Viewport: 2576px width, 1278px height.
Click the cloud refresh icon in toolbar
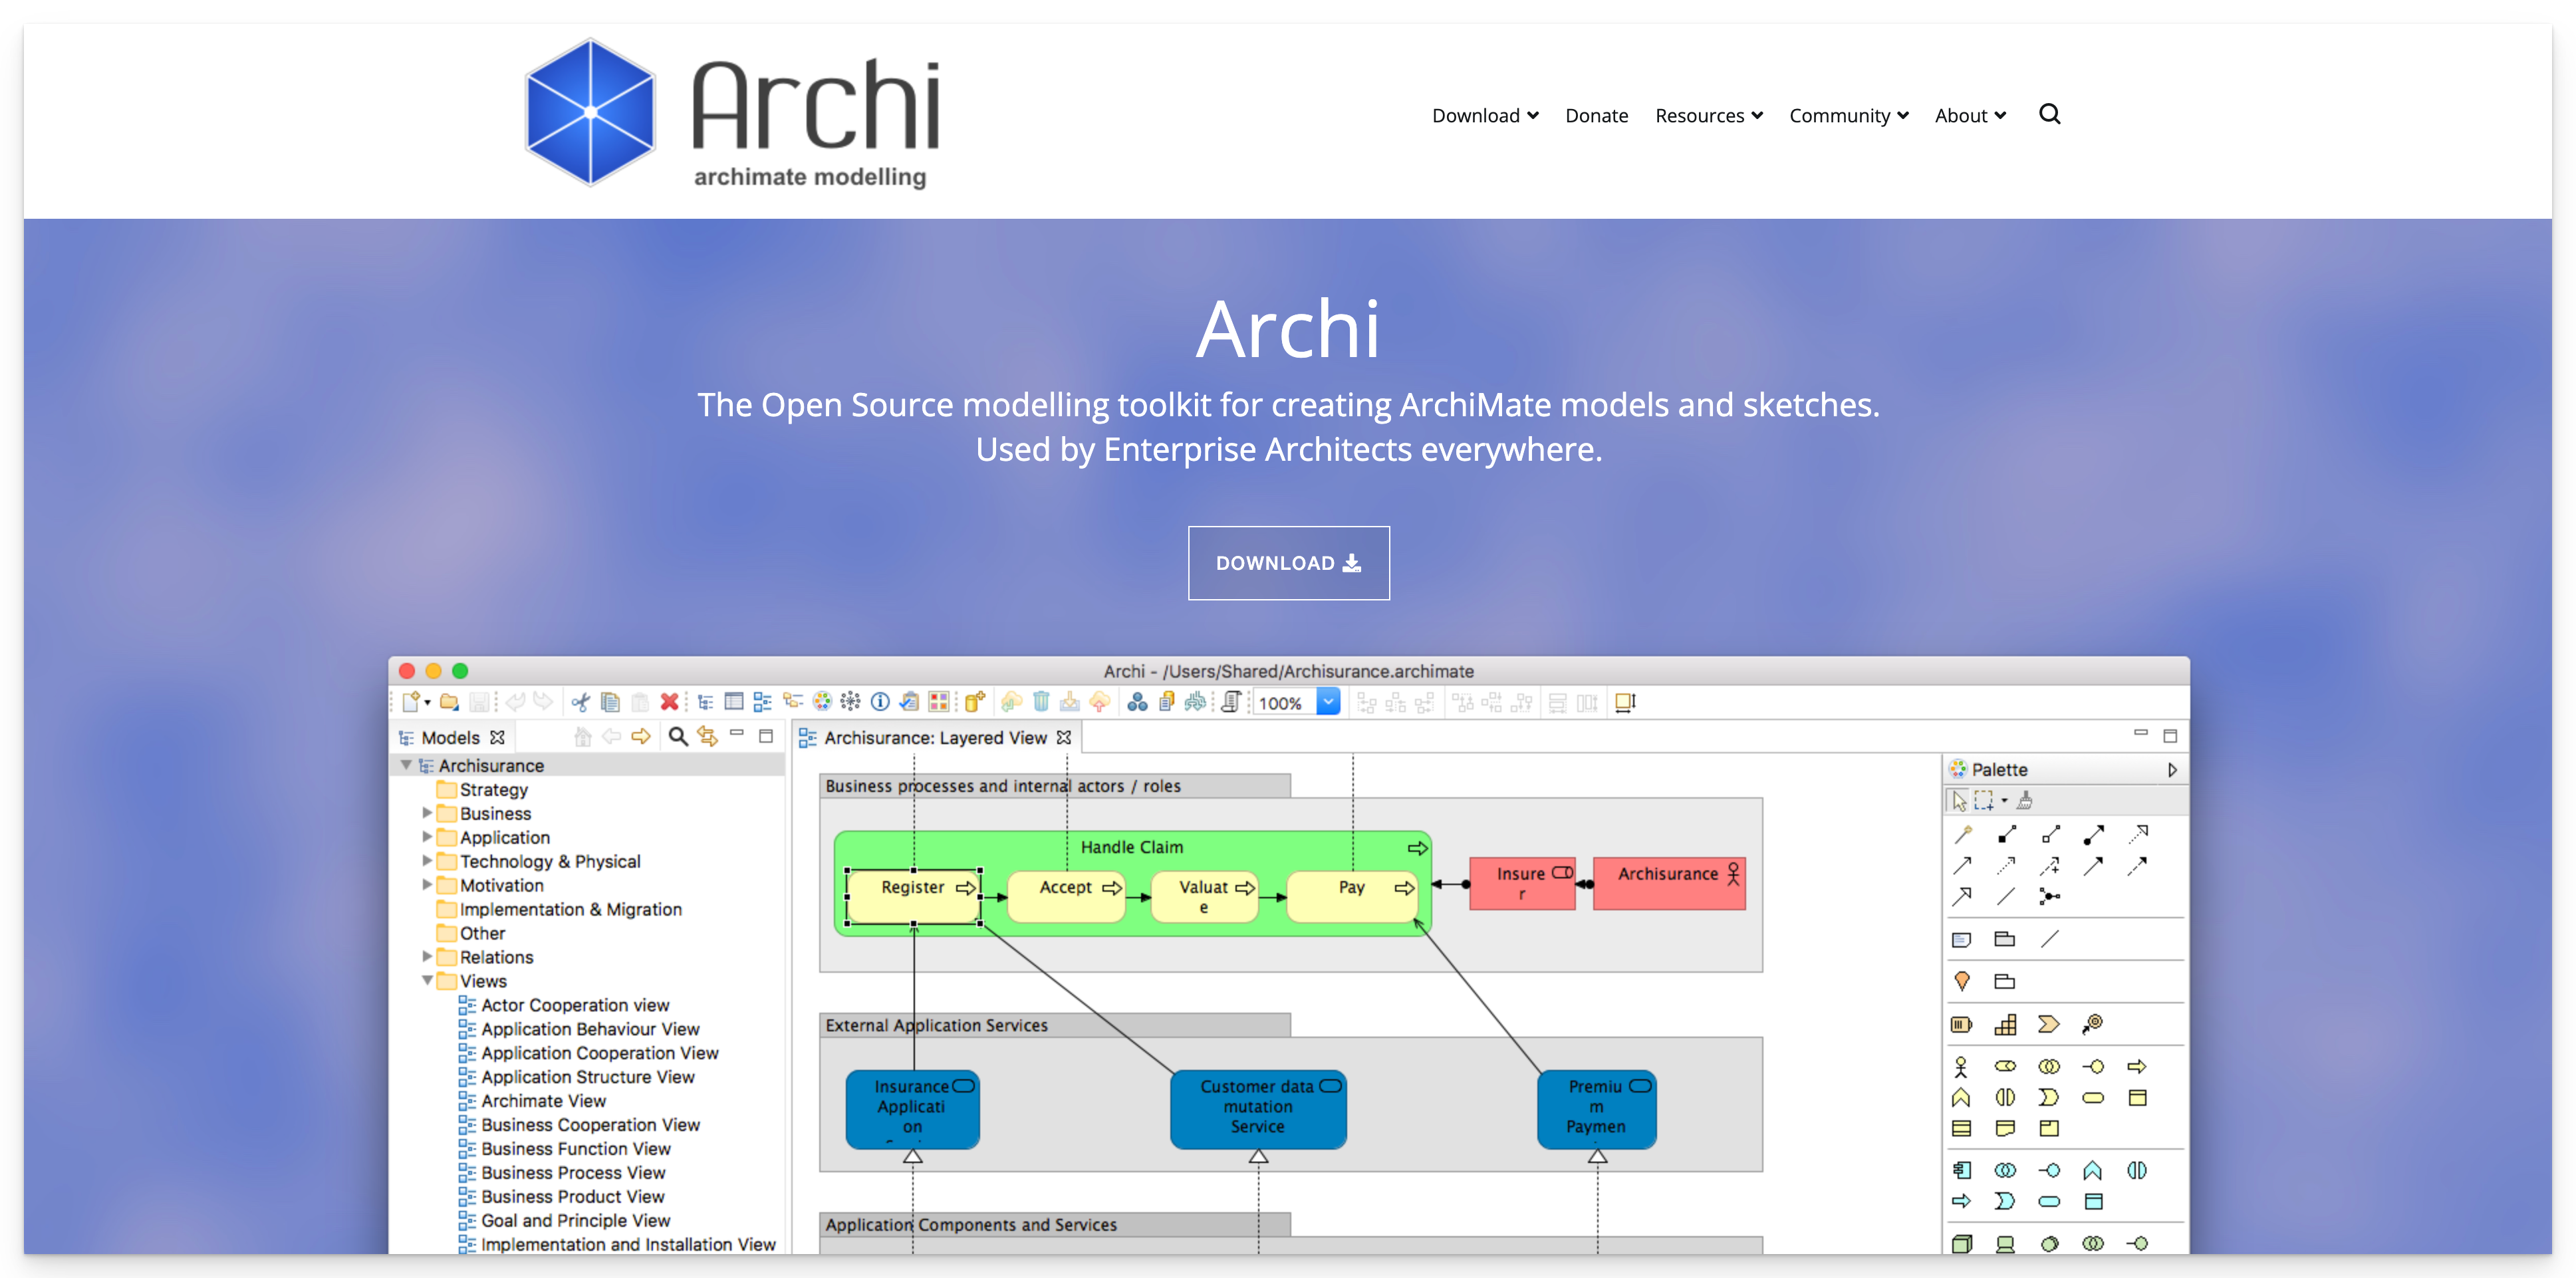1012,702
